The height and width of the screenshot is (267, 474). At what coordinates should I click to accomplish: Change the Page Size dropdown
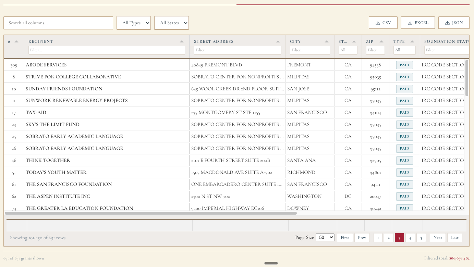click(x=325, y=238)
